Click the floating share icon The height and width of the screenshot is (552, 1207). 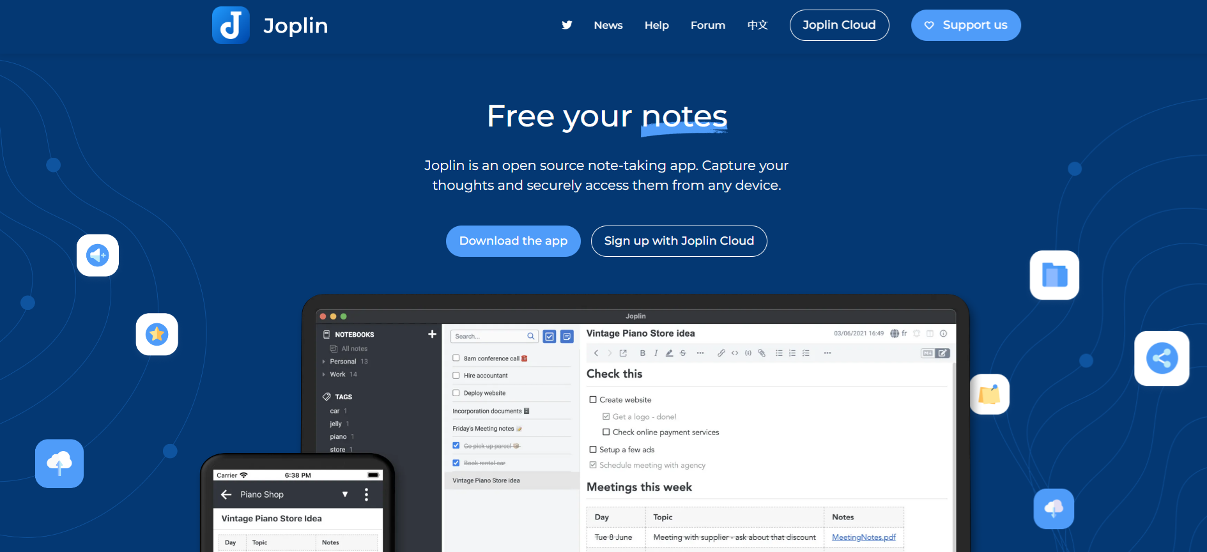click(1161, 358)
